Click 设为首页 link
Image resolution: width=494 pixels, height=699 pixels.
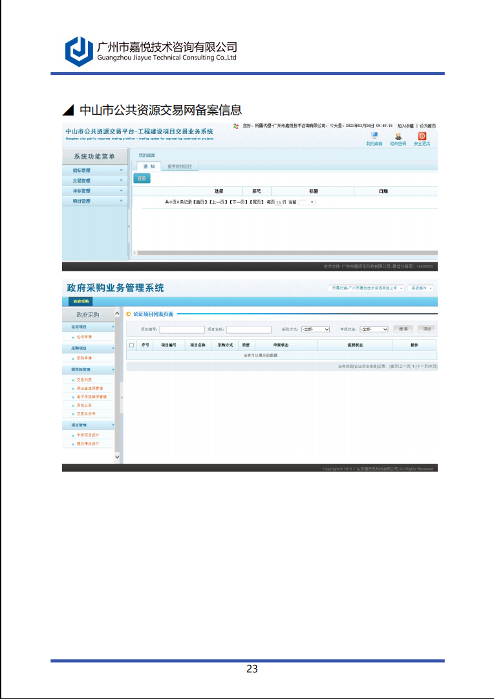tap(427, 126)
